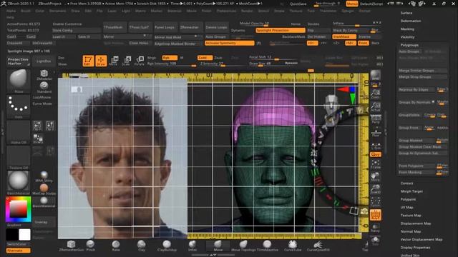This screenshot has height=257, width=458.
Task: Toggle the Menus button in title bar
Action: coord(352,4)
